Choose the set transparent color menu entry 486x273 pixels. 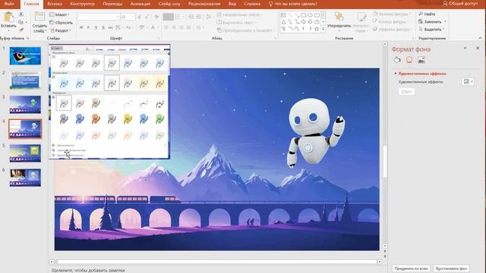tap(71, 150)
